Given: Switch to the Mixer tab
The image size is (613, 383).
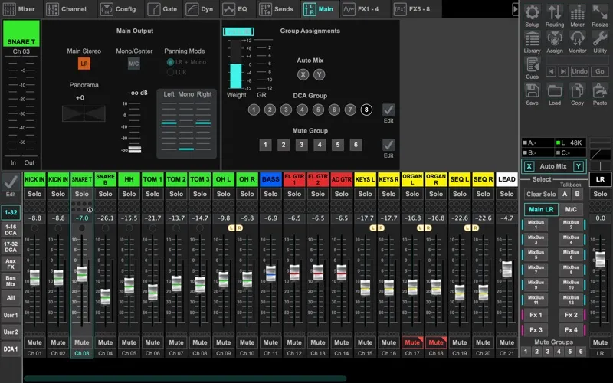Looking at the screenshot, I should pyautogui.click(x=18, y=9).
